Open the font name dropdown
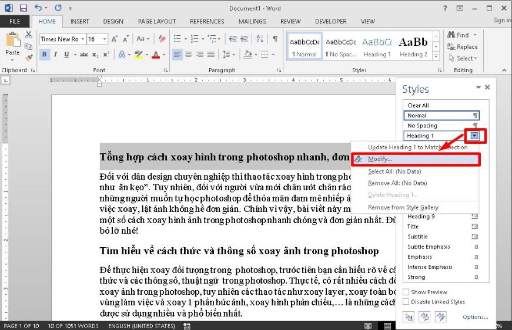The height and width of the screenshot is (330, 512). 82,39
